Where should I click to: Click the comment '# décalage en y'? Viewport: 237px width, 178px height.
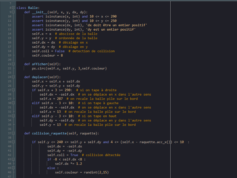pos(73,47)
